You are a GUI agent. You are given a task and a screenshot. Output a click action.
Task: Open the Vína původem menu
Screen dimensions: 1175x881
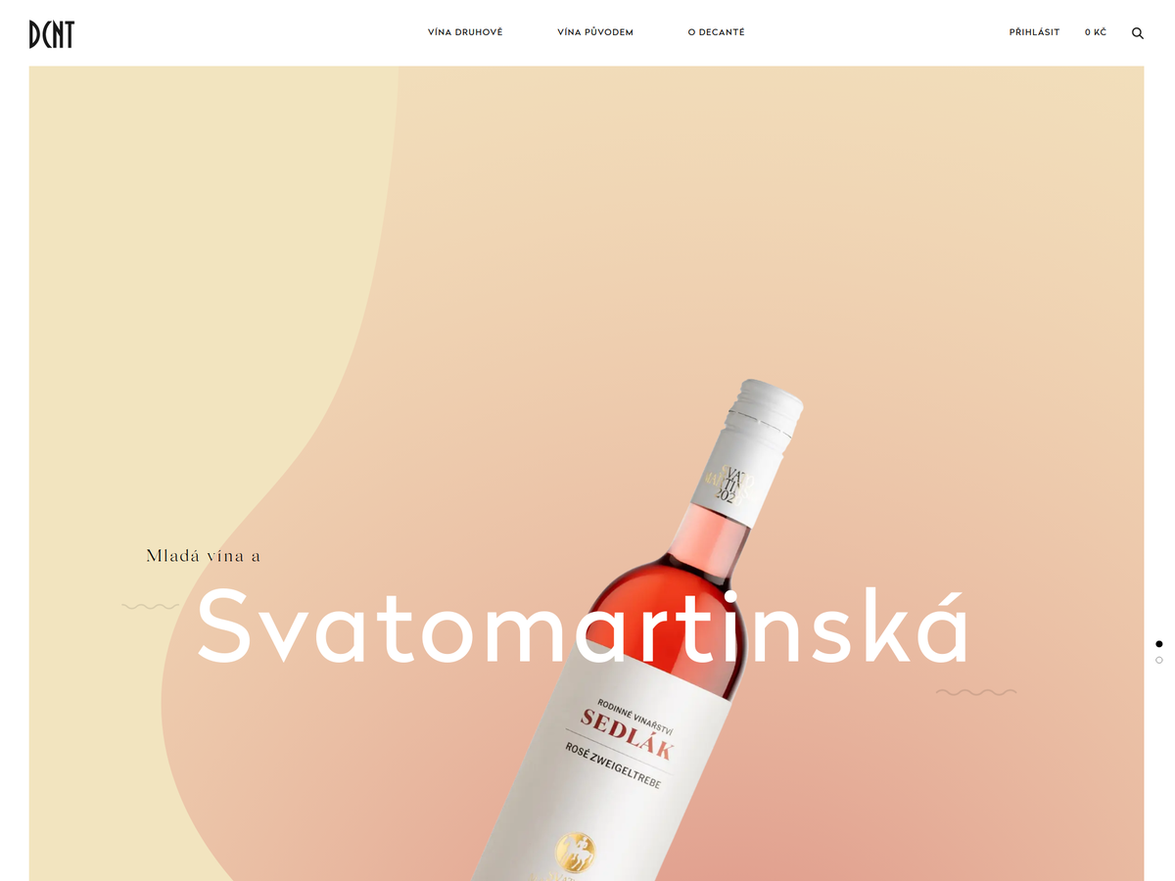[x=595, y=32]
